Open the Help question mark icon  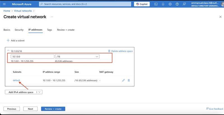pyautogui.click(x=177, y=4)
